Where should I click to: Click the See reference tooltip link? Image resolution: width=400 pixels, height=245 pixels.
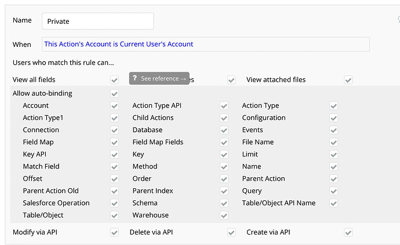click(x=159, y=79)
